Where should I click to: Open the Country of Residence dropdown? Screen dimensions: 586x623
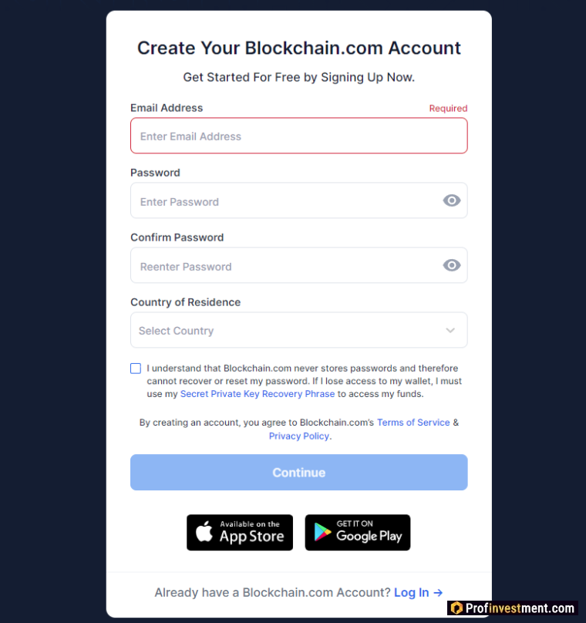[x=298, y=330]
